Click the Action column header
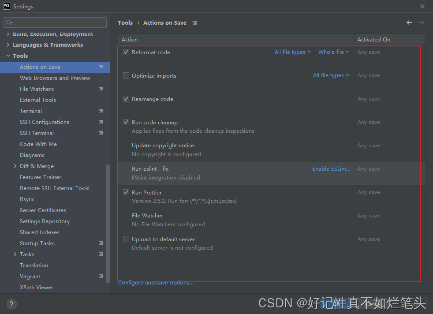Image resolution: width=433 pixels, height=314 pixels. tap(236, 40)
